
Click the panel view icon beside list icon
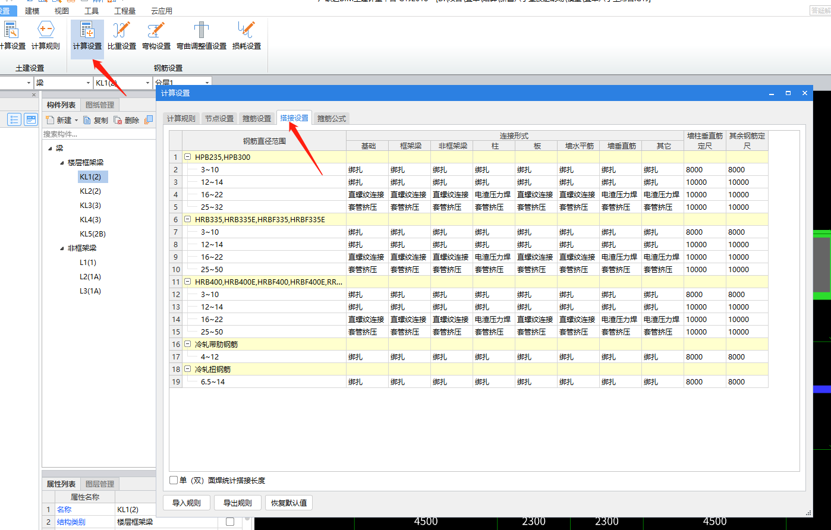[x=31, y=119]
